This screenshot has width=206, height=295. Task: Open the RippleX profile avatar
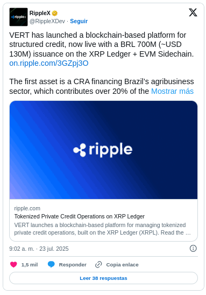tap(18, 17)
